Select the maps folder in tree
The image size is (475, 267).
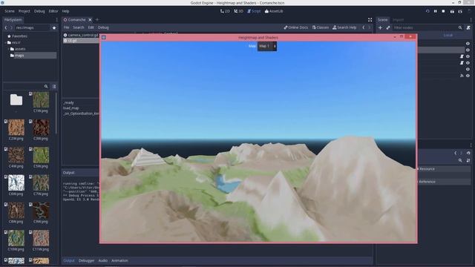(19, 56)
